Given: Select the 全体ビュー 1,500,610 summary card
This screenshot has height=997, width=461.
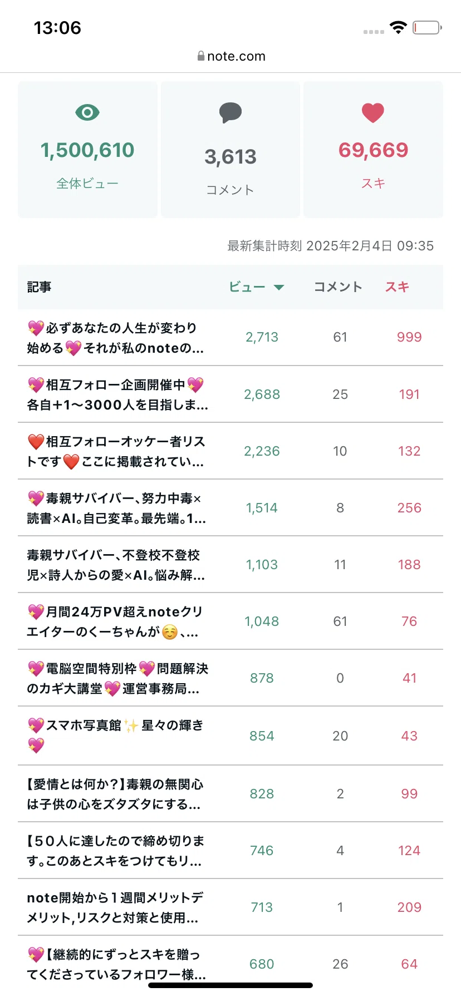Looking at the screenshot, I should [x=87, y=150].
